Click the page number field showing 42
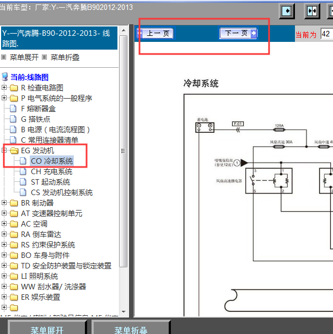Viewport: 333px width, 334px height. coord(327,34)
